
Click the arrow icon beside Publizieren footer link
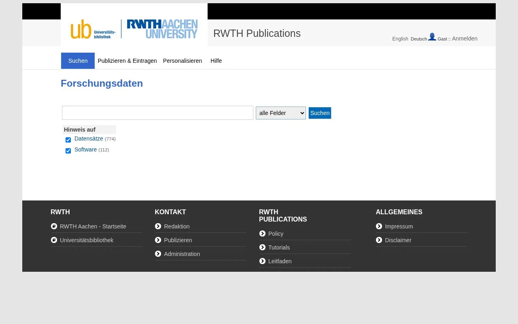click(158, 240)
